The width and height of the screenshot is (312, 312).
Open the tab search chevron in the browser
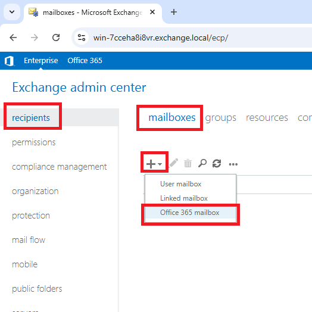[x=12, y=12]
